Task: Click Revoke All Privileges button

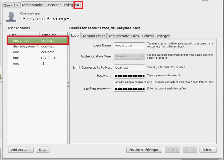Action: [144, 150]
